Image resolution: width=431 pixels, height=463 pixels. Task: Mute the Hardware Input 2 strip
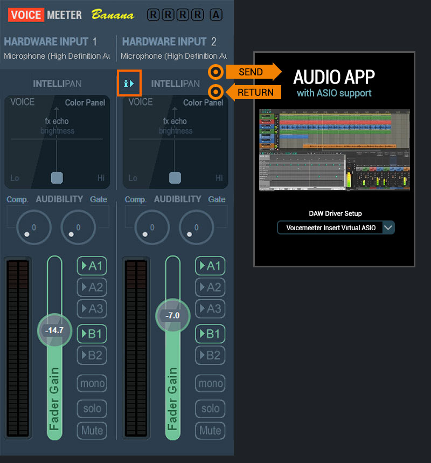tap(210, 431)
